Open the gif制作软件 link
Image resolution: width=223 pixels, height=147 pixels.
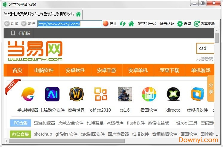click(66, 134)
